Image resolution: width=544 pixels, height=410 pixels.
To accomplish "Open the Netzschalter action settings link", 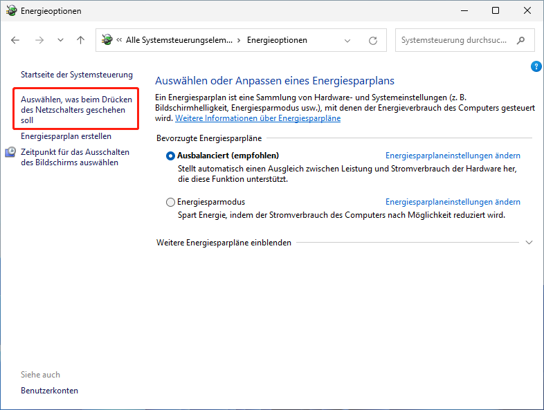I will 76,110.
